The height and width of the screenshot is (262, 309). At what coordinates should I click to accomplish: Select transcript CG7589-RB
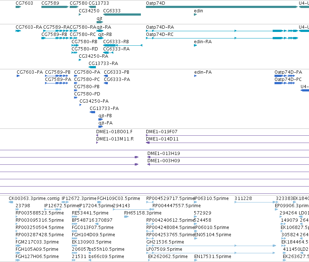point(54,34)
